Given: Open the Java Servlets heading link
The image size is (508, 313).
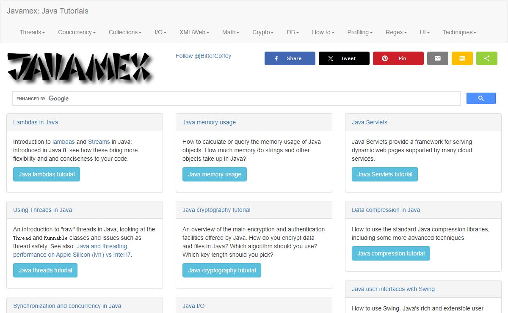Looking at the screenshot, I should pyautogui.click(x=370, y=122).
